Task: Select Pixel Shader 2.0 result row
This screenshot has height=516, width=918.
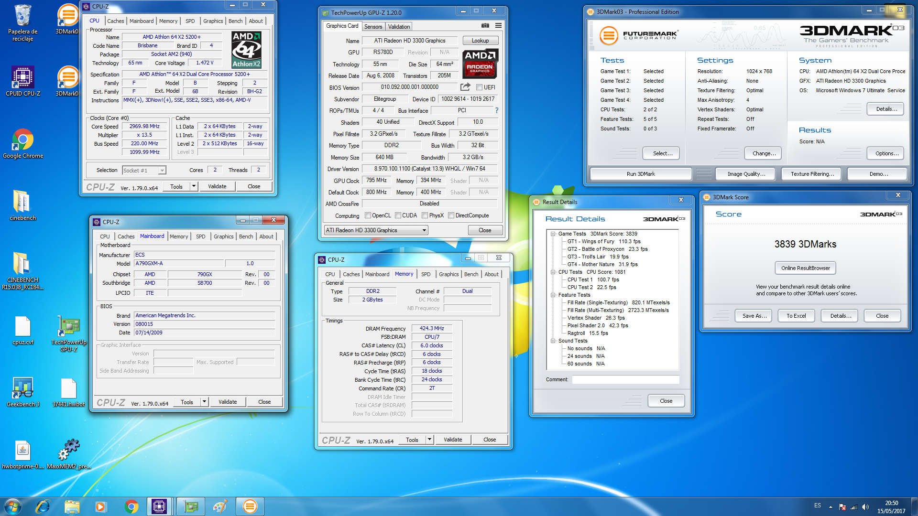Action: click(x=598, y=325)
